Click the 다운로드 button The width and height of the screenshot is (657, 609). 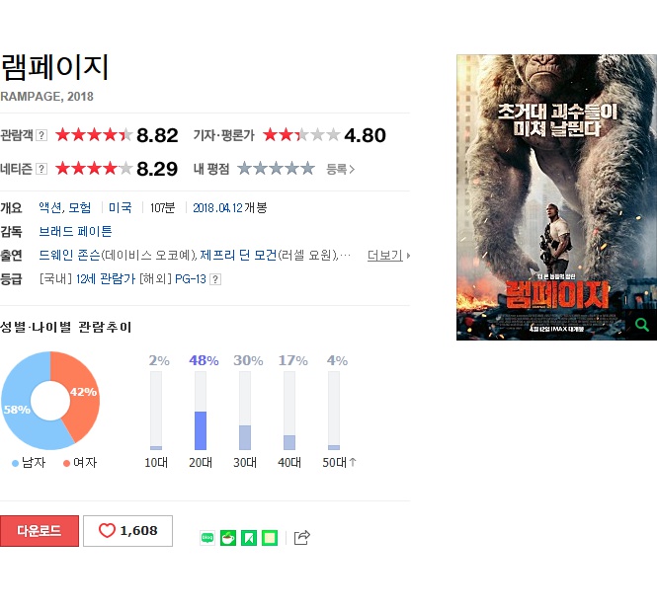(40, 531)
